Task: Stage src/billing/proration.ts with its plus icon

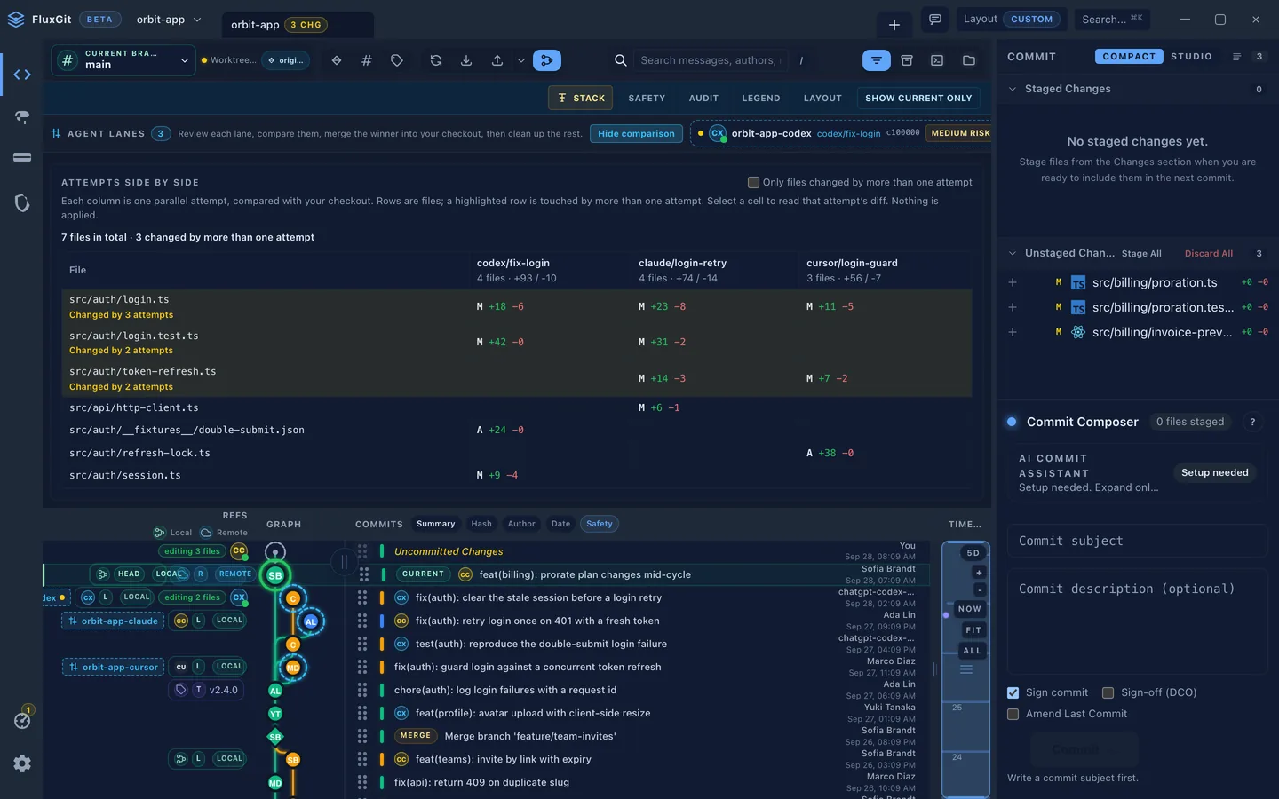Action: (1013, 282)
